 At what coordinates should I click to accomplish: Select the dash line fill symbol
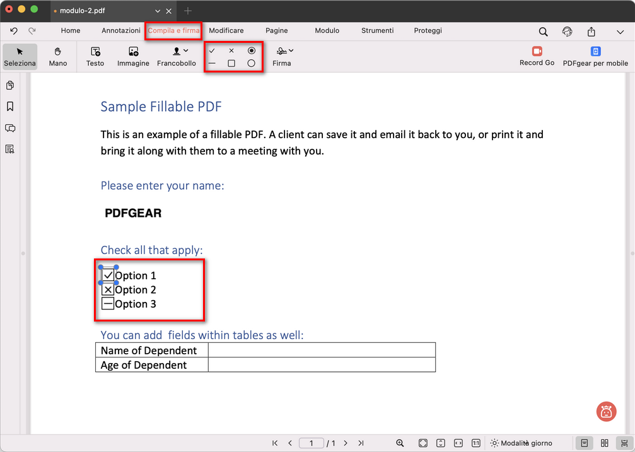pos(212,63)
